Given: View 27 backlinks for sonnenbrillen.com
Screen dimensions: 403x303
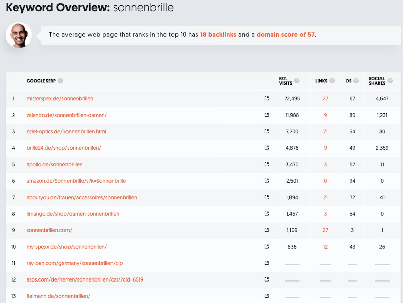Looking at the screenshot, I should pyautogui.click(x=325, y=230).
